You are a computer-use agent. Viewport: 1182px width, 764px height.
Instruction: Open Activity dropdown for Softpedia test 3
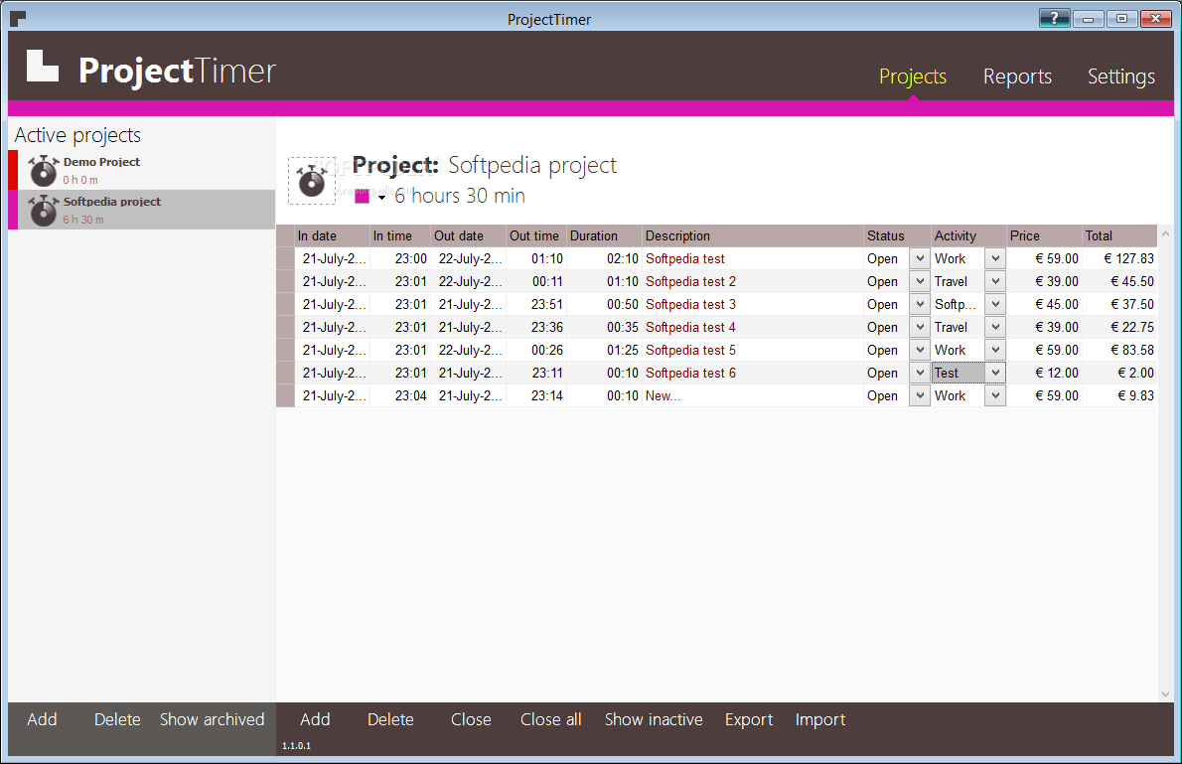[995, 304]
